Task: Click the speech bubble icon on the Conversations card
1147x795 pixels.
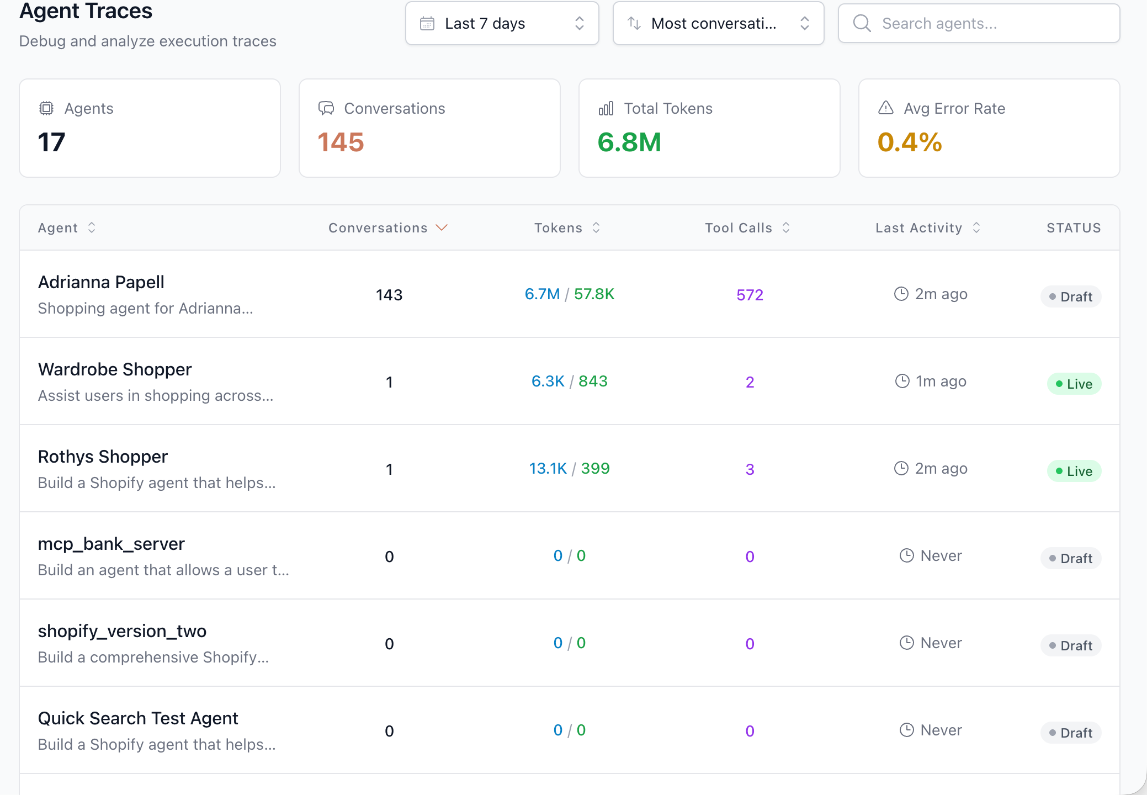Action: 326,108
